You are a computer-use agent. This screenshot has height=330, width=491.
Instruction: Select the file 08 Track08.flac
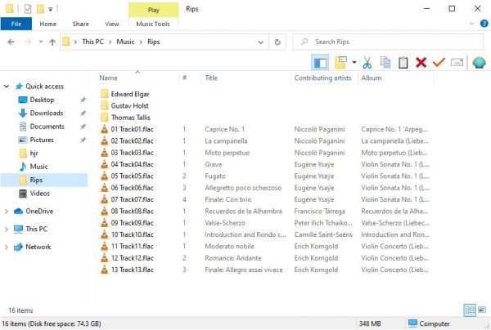coord(132,212)
